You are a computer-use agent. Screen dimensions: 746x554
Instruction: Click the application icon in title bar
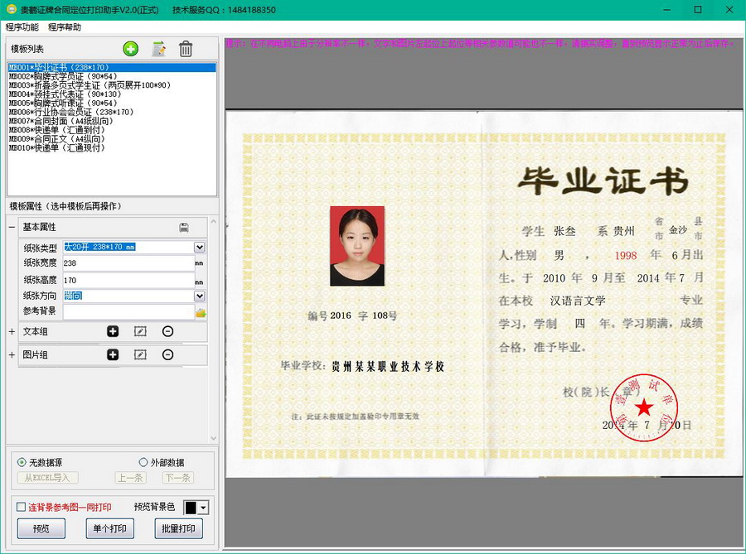tap(11, 9)
